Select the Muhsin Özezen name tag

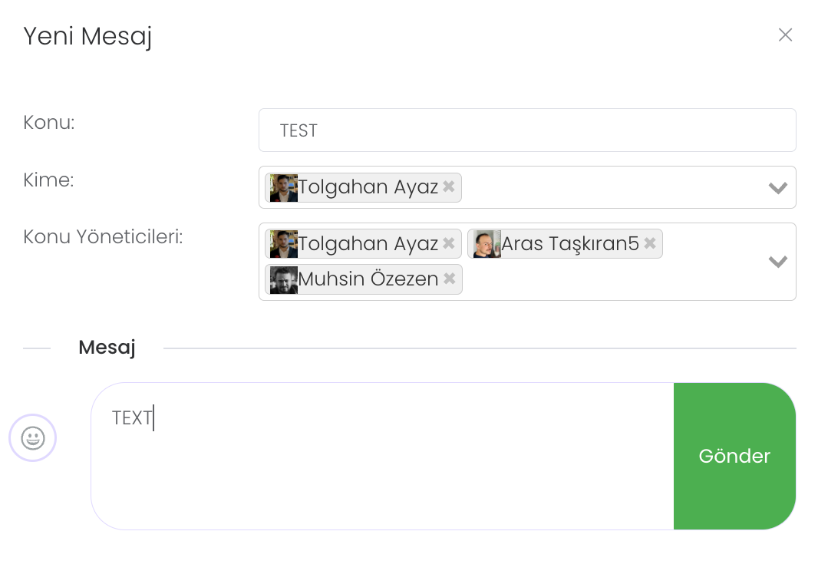click(368, 279)
